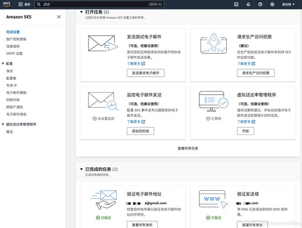Open 了解更多 link under 发送测试电子邮件
The image size is (302, 228).
click(136, 63)
